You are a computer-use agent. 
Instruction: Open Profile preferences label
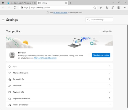pyautogui.click(x=21, y=105)
